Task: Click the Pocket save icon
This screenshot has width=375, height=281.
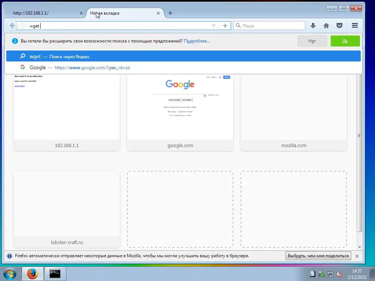Action: point(339,26)
